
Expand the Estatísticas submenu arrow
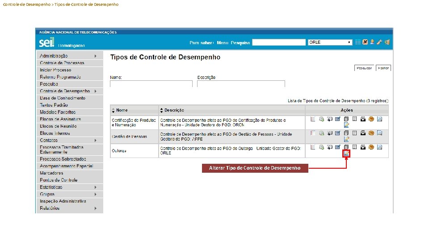[96, 187]
